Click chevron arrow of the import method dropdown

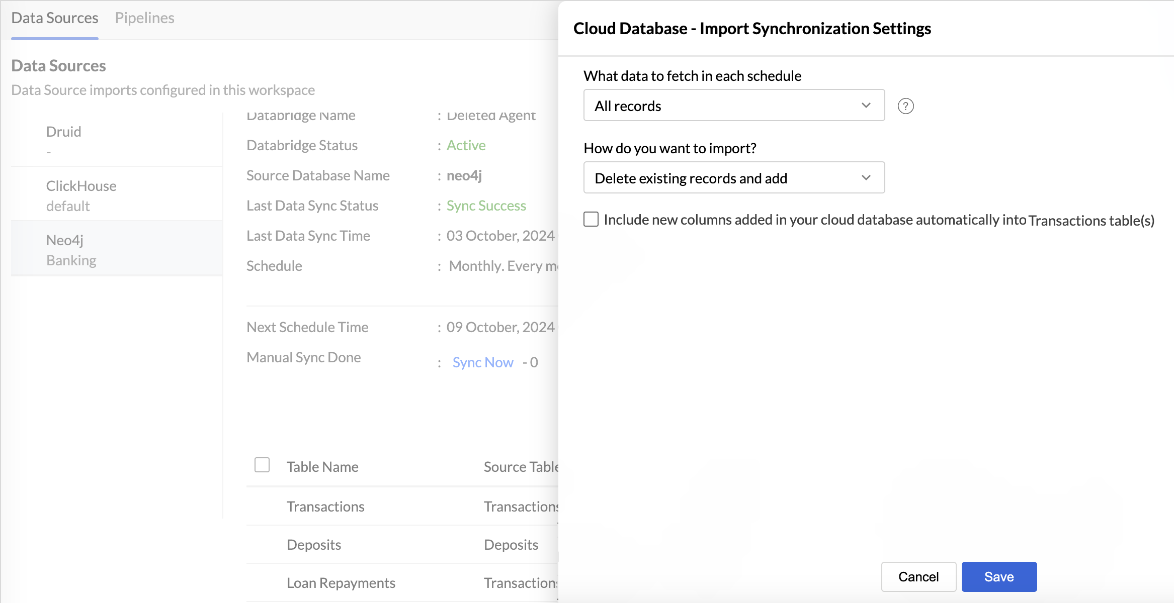[866, 178]
